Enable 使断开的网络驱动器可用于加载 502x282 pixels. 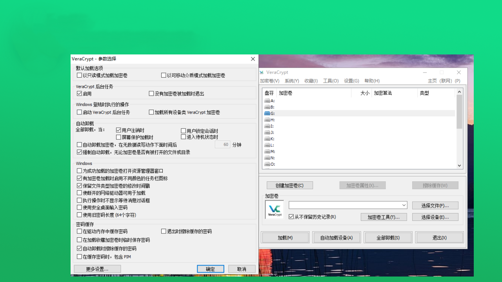click(80, 193)
